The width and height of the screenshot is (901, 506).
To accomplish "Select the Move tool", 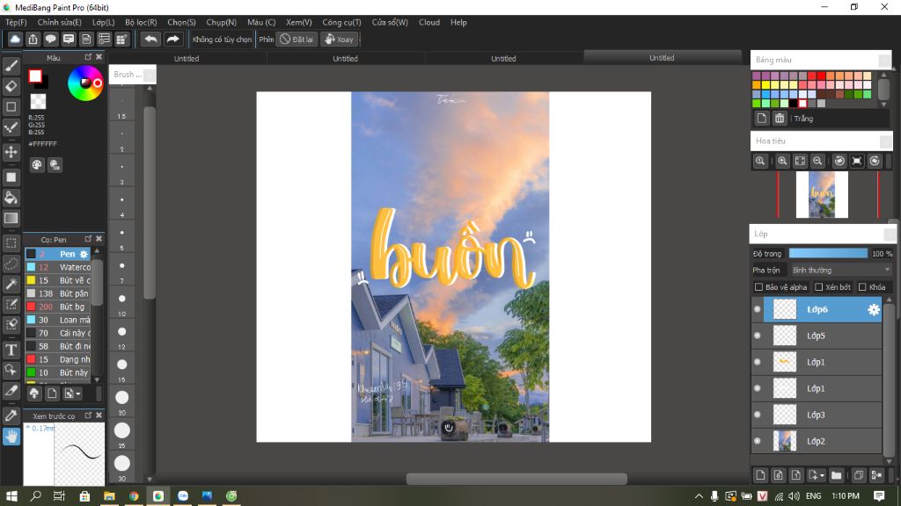I will [11, 152].
